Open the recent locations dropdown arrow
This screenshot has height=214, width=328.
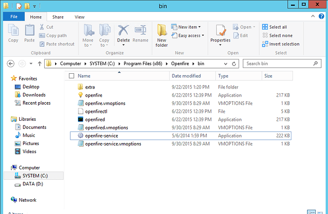click(31, 63)
